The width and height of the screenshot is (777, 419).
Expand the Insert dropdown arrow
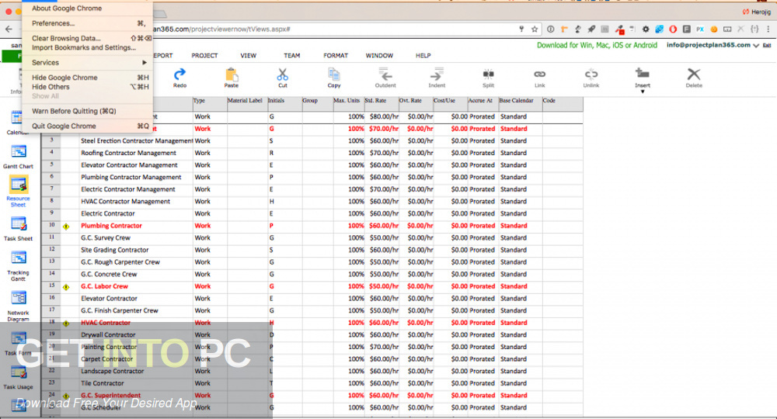click(643, 92)
